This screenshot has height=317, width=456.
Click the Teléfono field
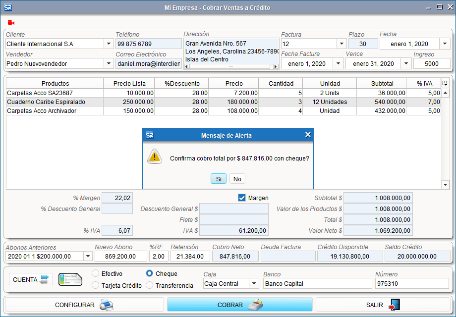[x=149, y=44]
